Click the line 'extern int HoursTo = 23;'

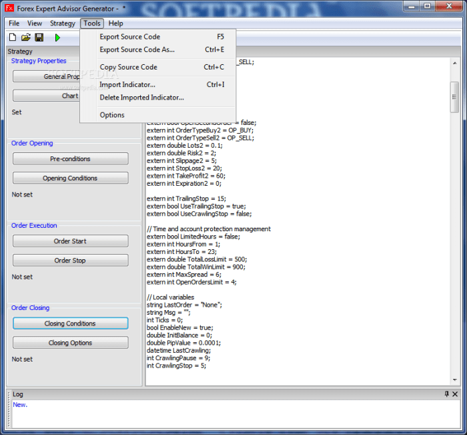pyautogui.click(x=181, y=252)
